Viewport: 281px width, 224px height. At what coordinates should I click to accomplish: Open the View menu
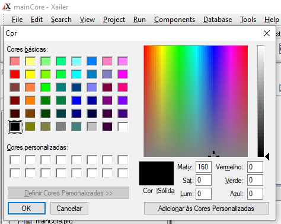coord(87,20)
